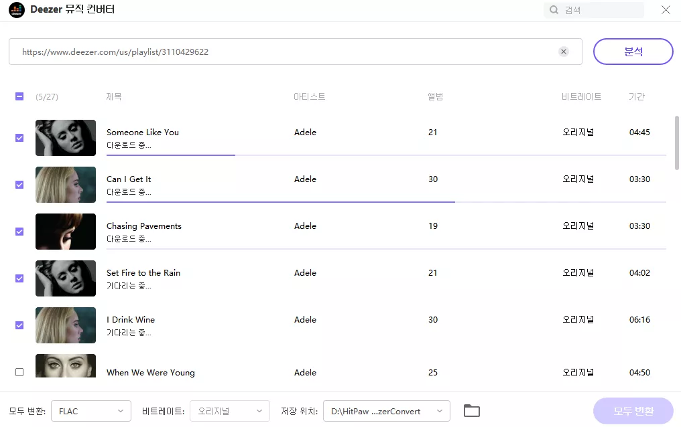Click 기다리는 중 status under I Drink Wine

click(x=129, y=333)
